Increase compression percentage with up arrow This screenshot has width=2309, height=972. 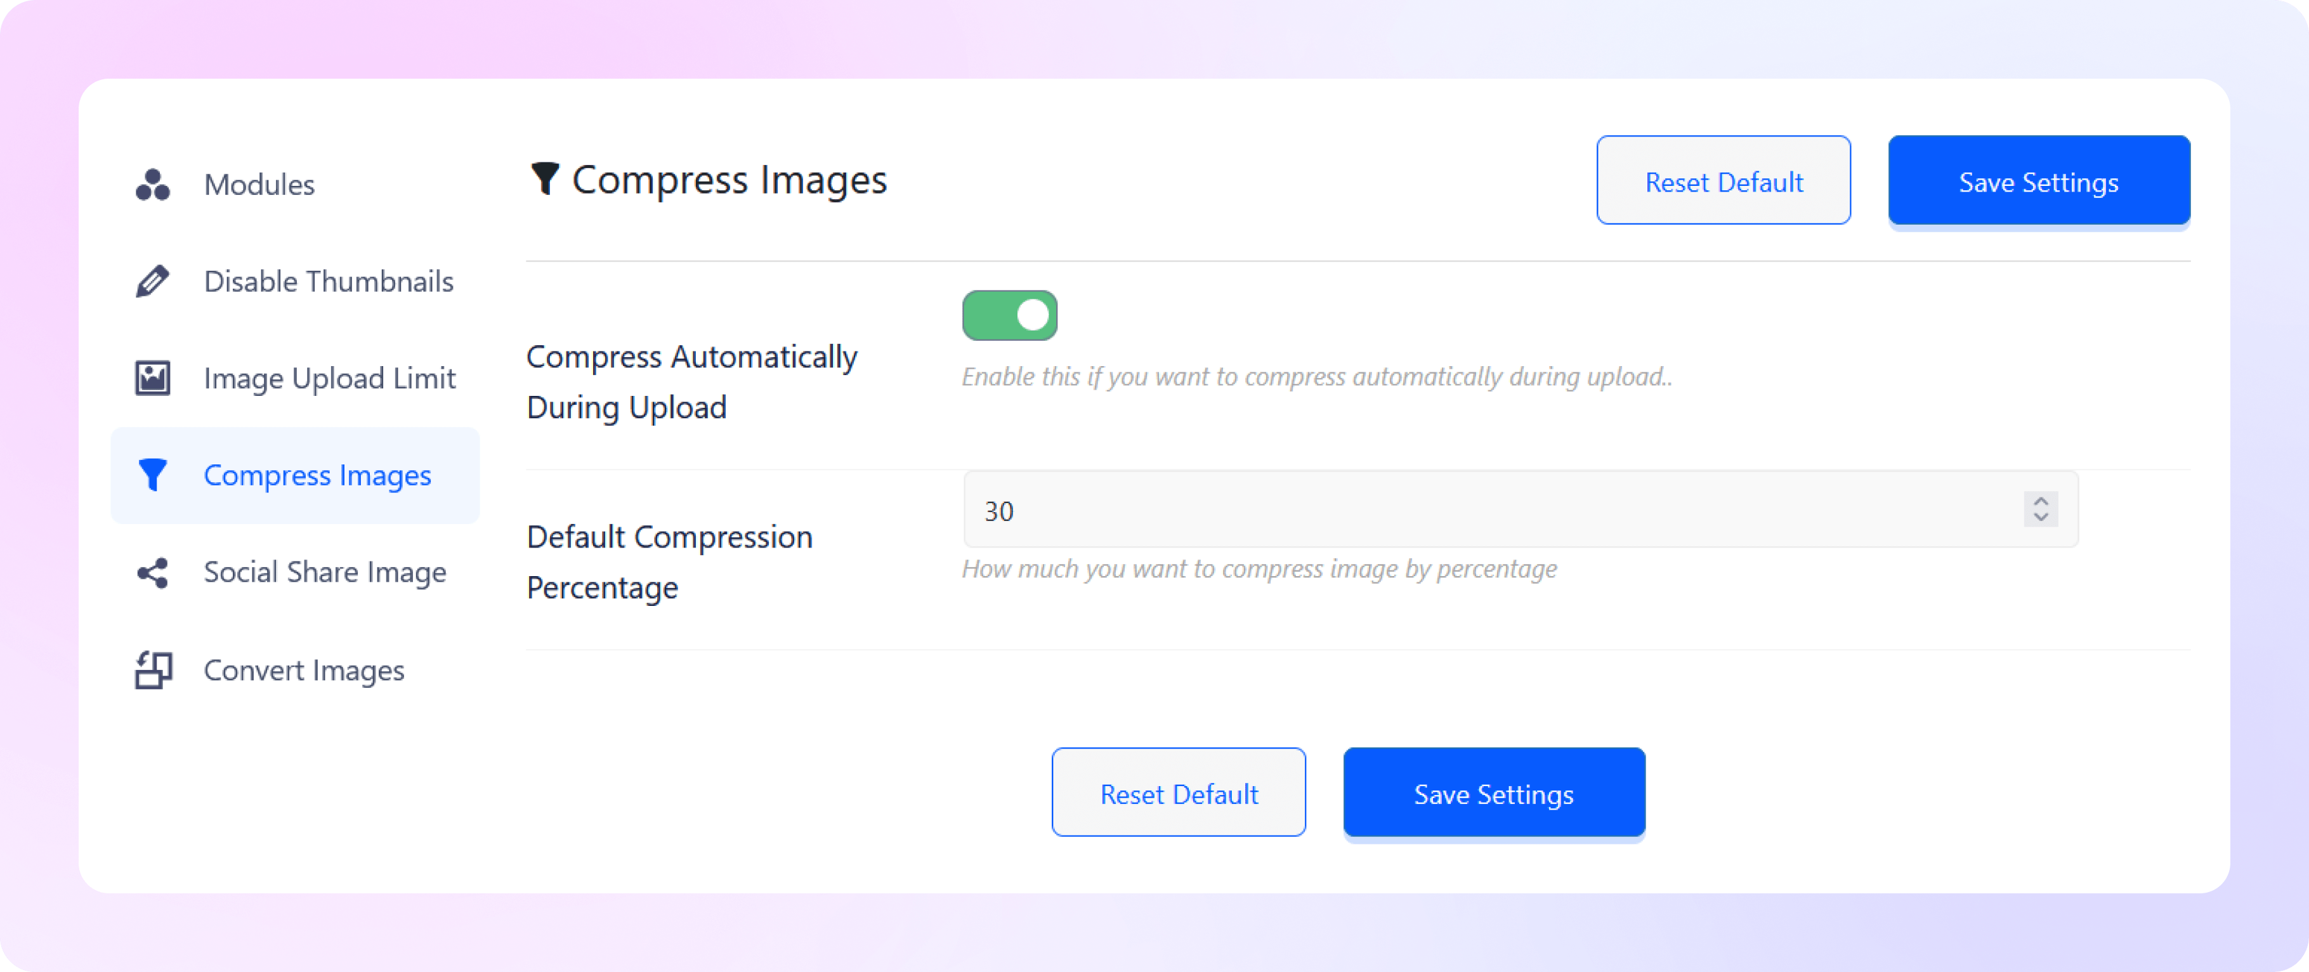[x=2041, y=501]
